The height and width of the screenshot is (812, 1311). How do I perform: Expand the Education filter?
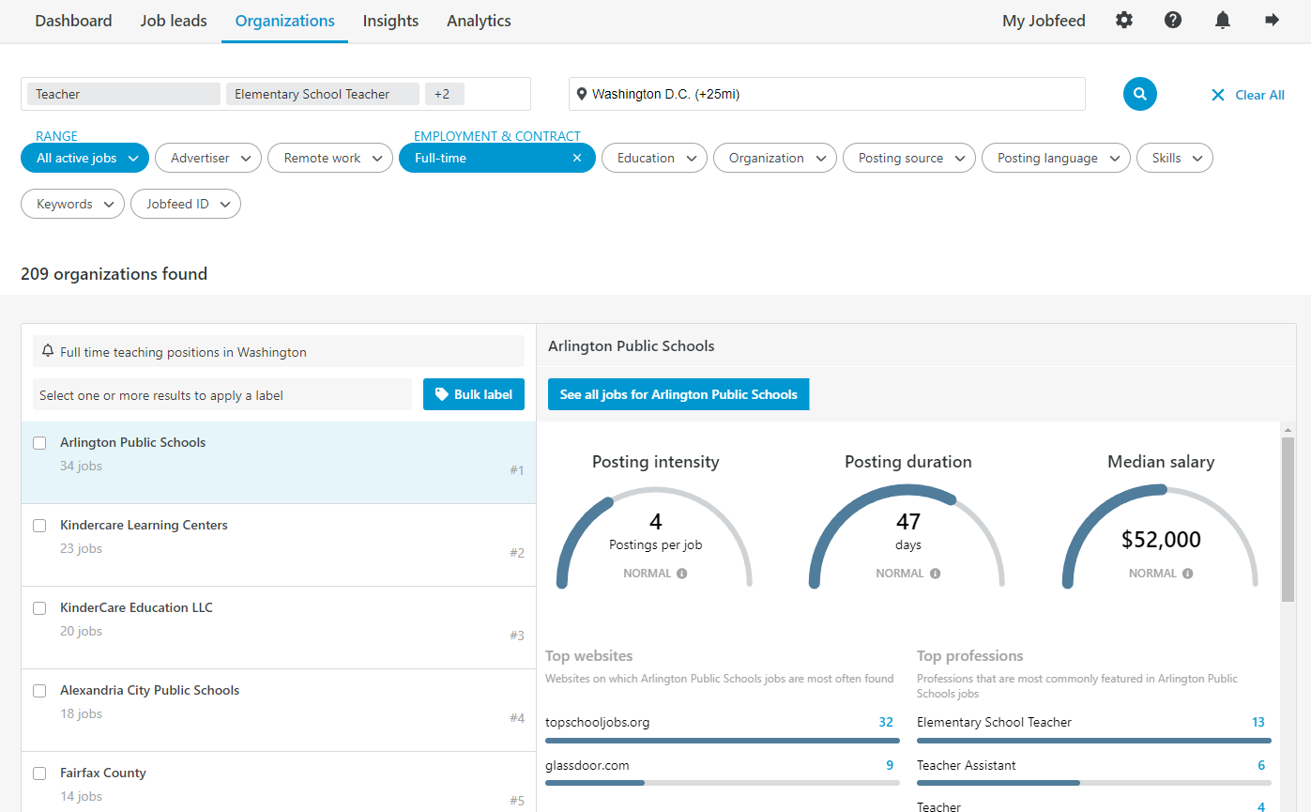click(x=654, y=158)
